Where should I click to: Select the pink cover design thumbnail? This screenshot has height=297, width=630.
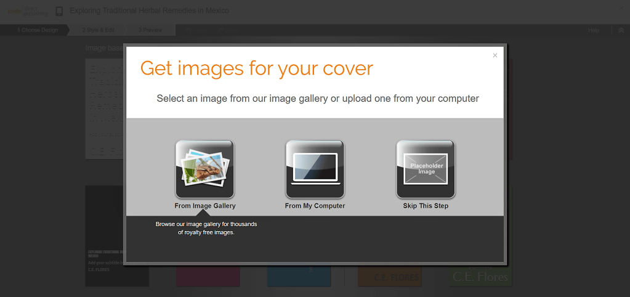click(x=207, y=276)
